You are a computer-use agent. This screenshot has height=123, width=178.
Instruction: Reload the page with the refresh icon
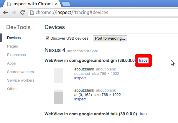click(x=23, y=12)
